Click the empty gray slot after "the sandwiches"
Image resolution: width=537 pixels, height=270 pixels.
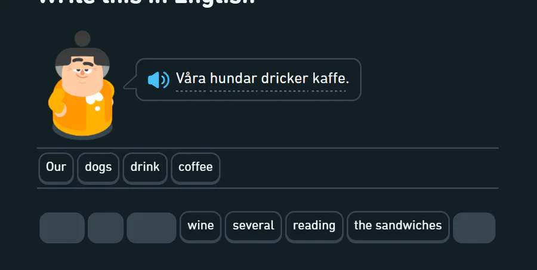pos(474,228)
